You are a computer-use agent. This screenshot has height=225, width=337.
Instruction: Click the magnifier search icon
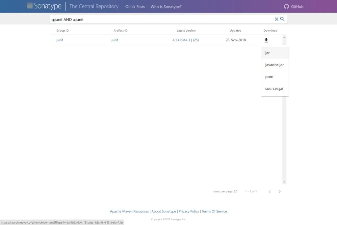pos(282,19)
